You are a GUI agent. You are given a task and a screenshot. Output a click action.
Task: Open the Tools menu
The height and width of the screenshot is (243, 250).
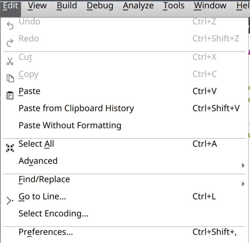(x=174, y=6)
